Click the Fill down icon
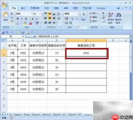Image resolution: width=133 pixels, height=120 pixels. [x=103, y=17]
